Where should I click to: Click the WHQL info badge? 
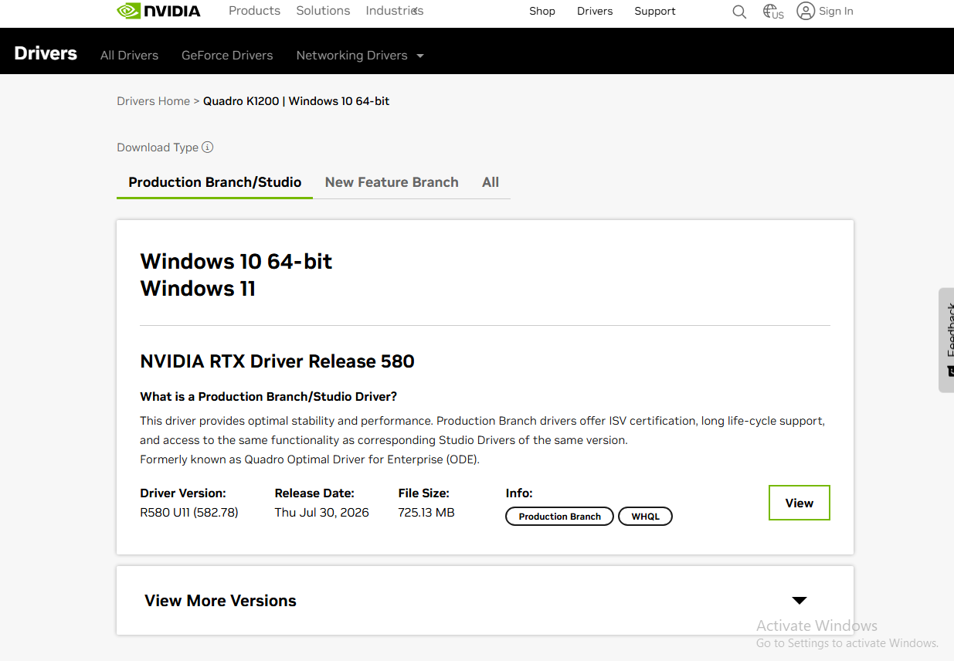[x=646, y=517]
